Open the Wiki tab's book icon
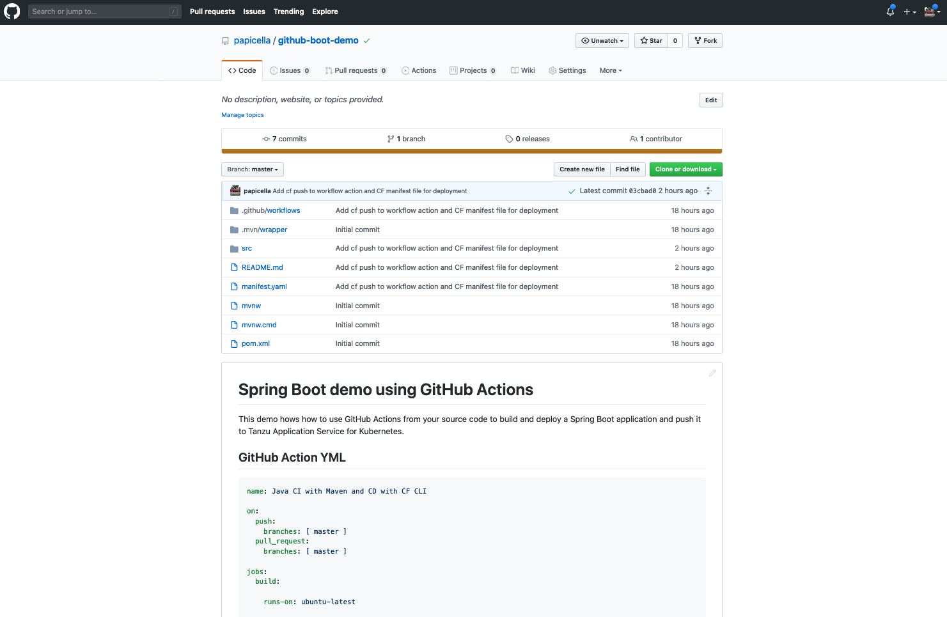This screenshot has width=947, height=617. click(x=513, y=70)
